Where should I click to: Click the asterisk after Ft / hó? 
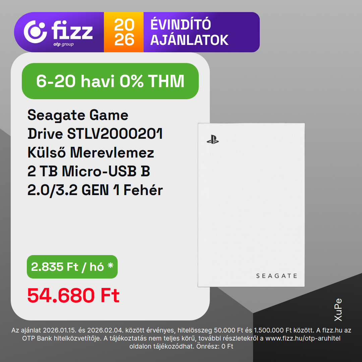pos(111,266)
